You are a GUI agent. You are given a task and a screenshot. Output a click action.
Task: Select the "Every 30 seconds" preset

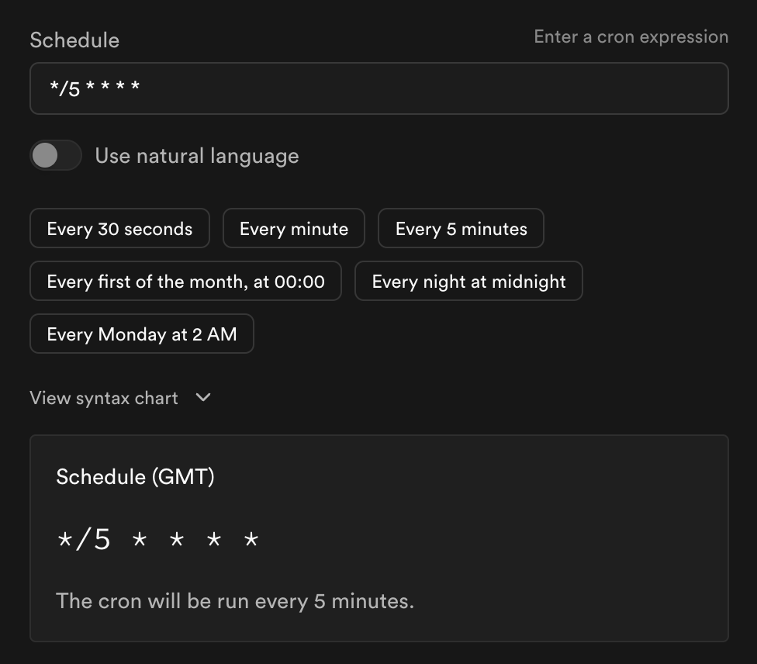pos(119,229)
